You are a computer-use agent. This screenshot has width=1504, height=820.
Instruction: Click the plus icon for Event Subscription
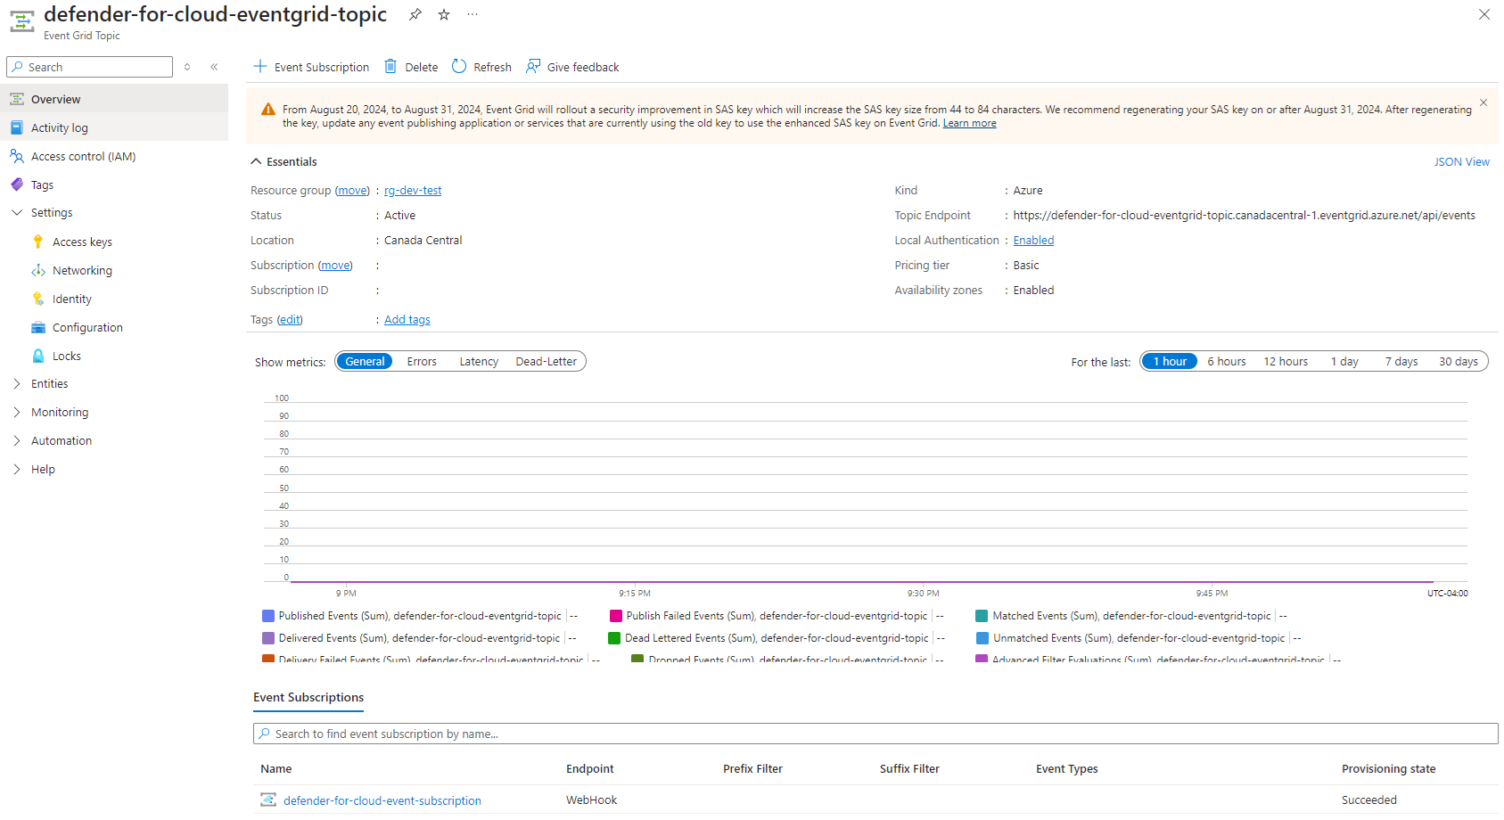tap(260, 66)
